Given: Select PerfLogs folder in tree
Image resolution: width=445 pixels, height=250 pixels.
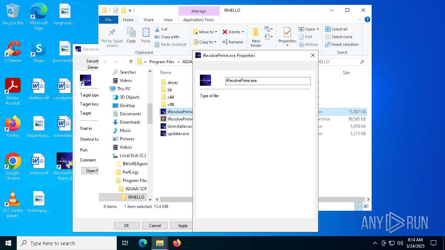Looking at the screenshot, I should point(130,172).
